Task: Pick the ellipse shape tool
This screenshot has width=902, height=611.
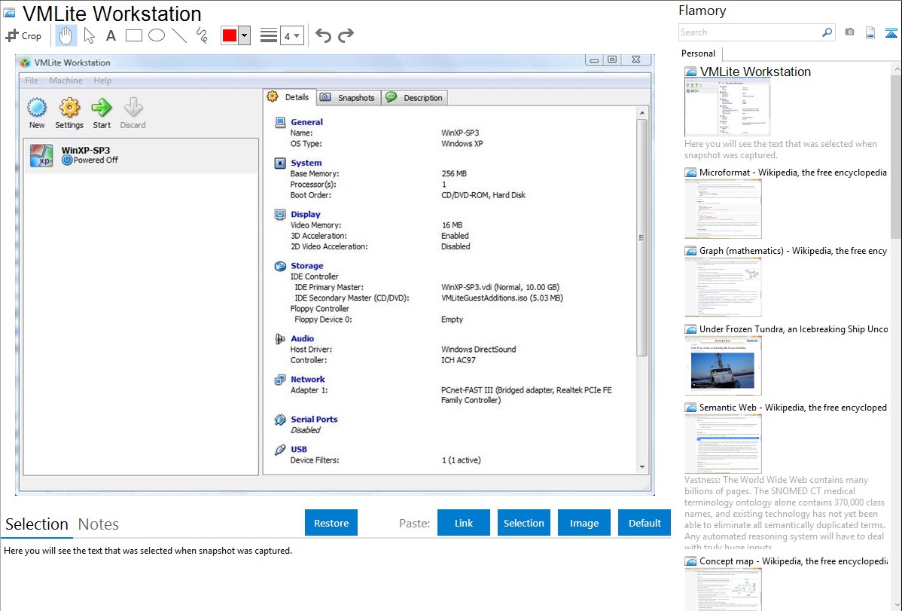Action: pyautogui.click(x=157, y=35)
